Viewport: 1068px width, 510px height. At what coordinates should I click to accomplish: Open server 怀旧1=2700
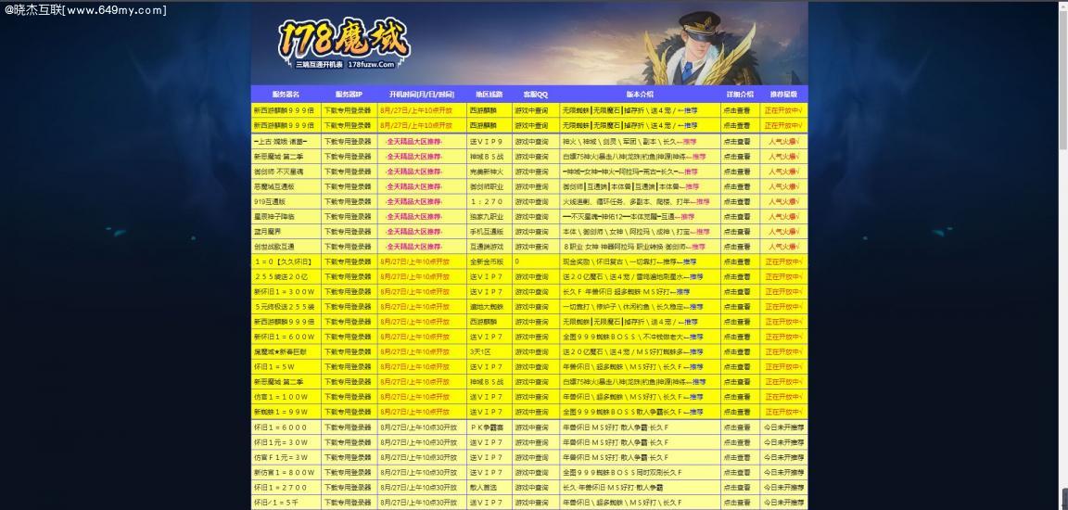(x=281, y=488)
